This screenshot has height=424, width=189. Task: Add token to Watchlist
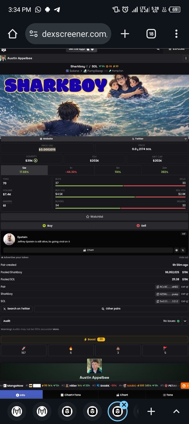tap(94, 217)
